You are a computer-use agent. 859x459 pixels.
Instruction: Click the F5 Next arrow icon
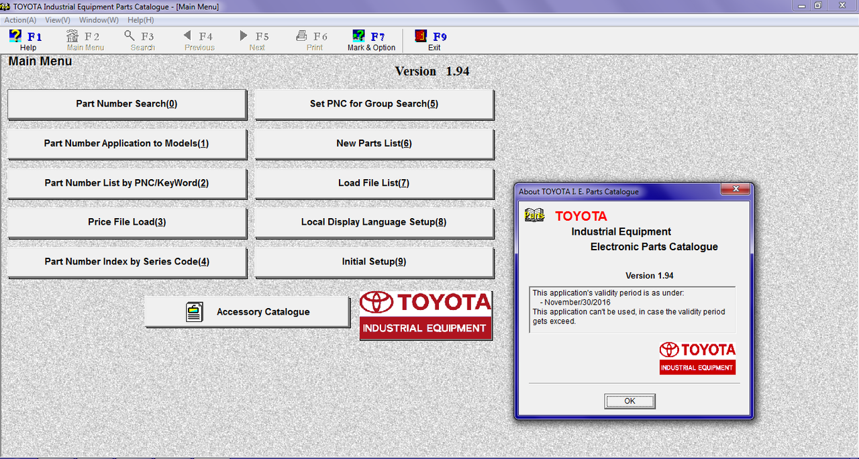pos(244,36)
